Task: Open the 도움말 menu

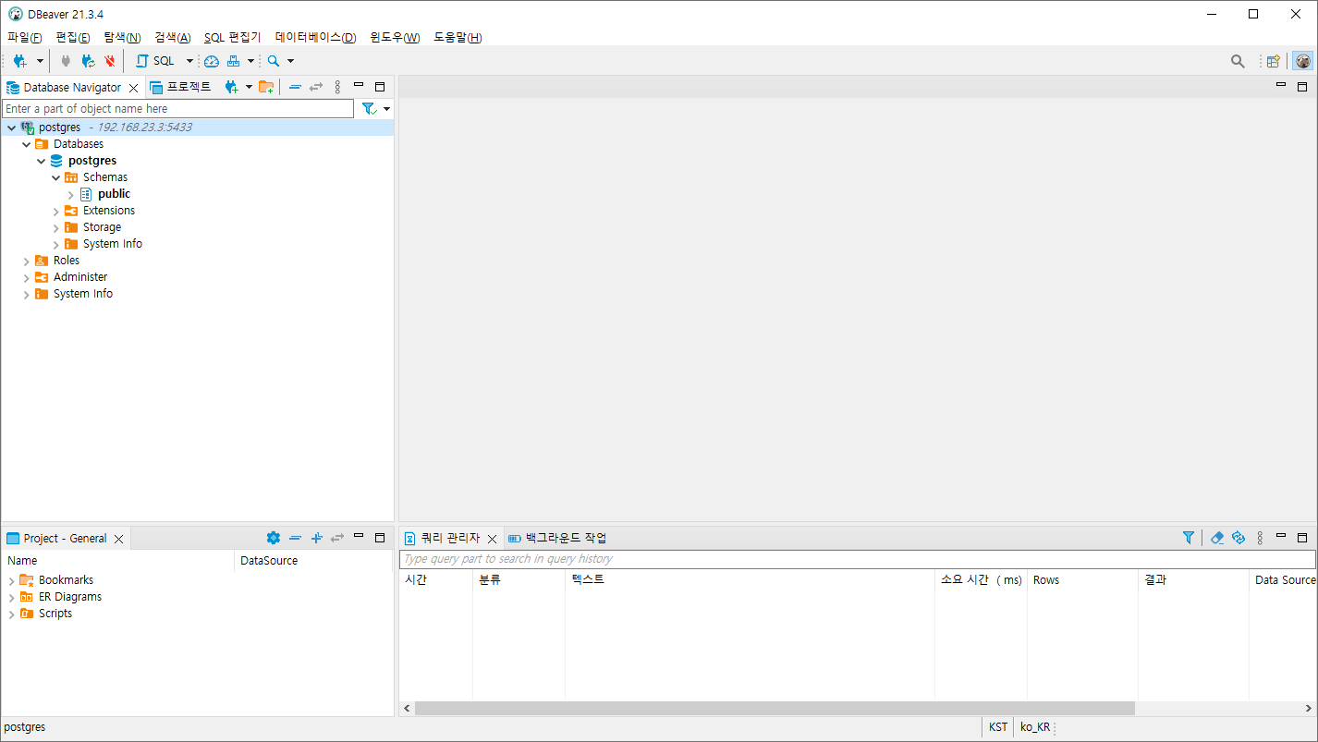Action: coord(458,38)
